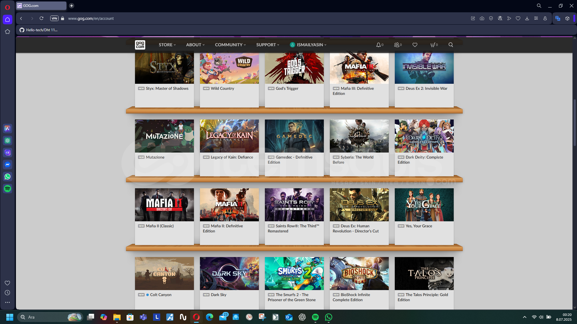Screen dimensions: 577x324
Task: Open extensions cube icon
Action: (x=567, y=18)
